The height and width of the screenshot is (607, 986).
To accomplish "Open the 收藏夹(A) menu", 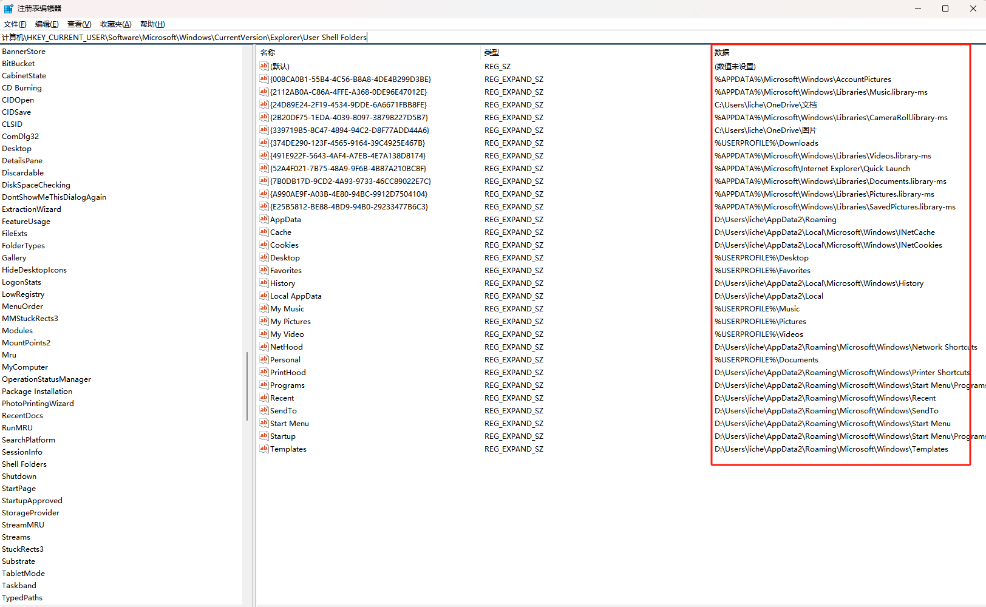I will point(115,24).
